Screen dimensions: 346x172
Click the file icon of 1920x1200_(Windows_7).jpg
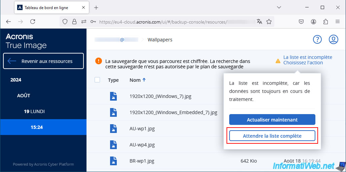pyautogui.click(x=113, y=96)
